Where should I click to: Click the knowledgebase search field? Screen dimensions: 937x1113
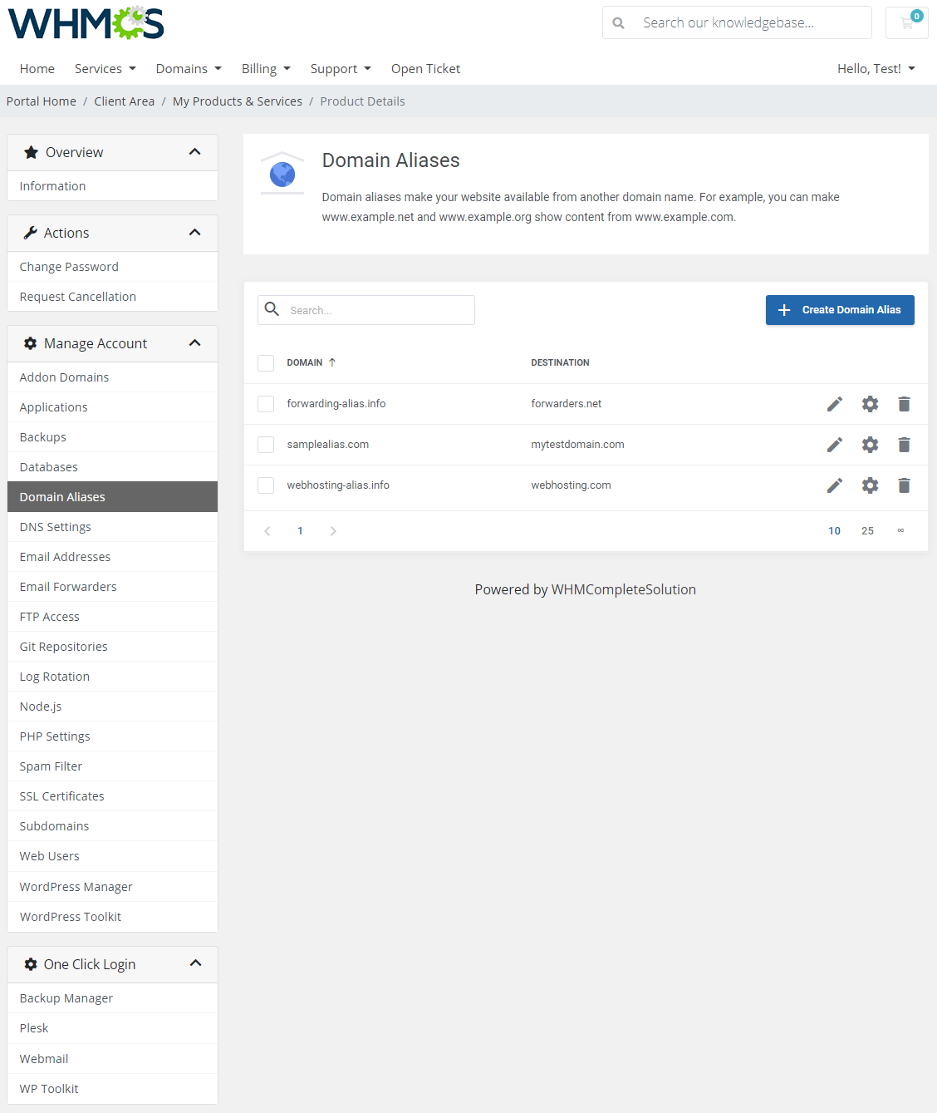point(748,22)
